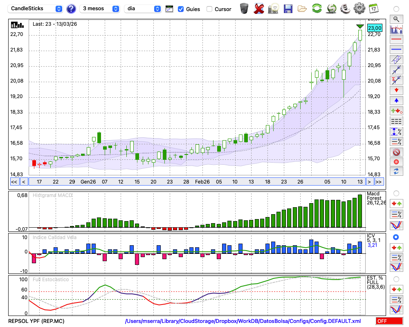409x327 pixels.
Task: Click the trash can icon in toolbar
Action: click(x=244, y=8)
